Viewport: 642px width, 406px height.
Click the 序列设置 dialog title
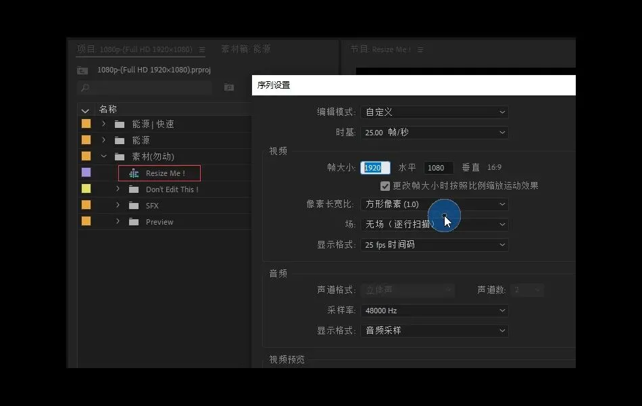point(274,85)
